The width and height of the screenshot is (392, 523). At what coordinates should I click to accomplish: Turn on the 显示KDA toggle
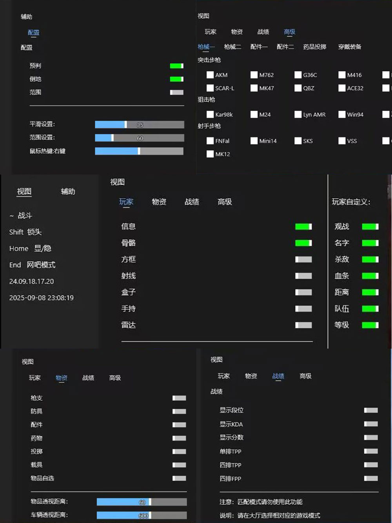pyautogui.click(x=371, y=424)
